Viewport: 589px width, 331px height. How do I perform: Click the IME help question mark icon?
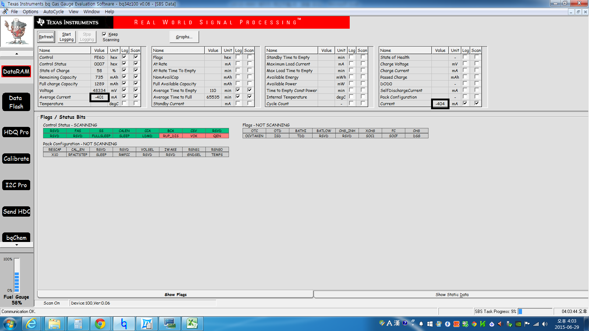[x=405, y=323]
